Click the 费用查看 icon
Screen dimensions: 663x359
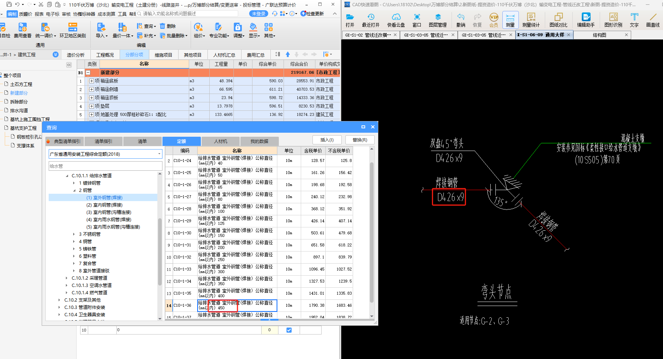[23, 30]
